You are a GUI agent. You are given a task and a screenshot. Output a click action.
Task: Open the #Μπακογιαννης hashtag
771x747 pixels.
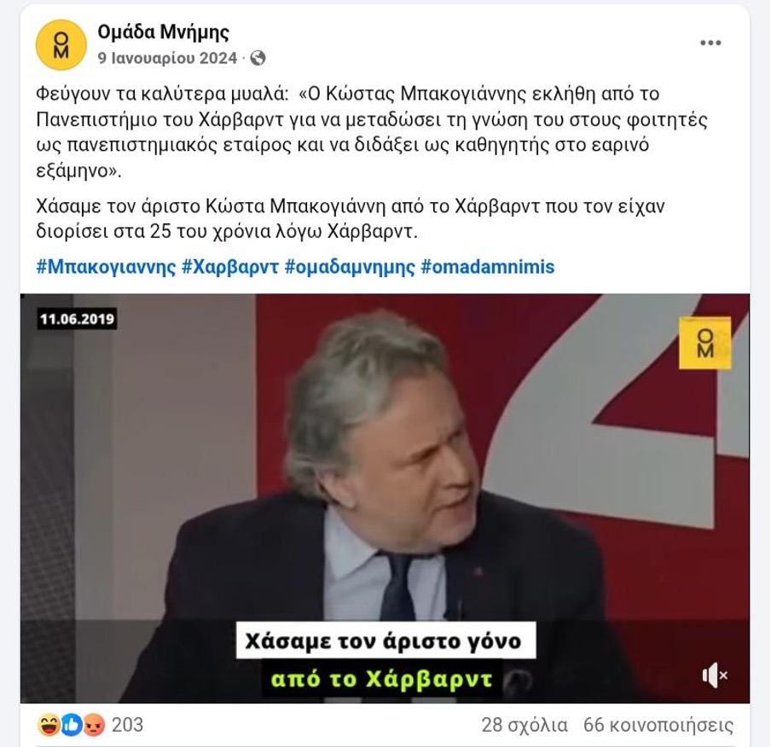(x=106, y=267)
